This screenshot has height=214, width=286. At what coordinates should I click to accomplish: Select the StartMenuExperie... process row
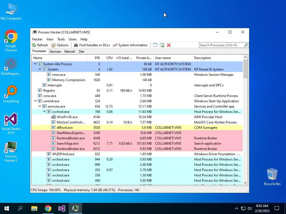click(137, 133)
